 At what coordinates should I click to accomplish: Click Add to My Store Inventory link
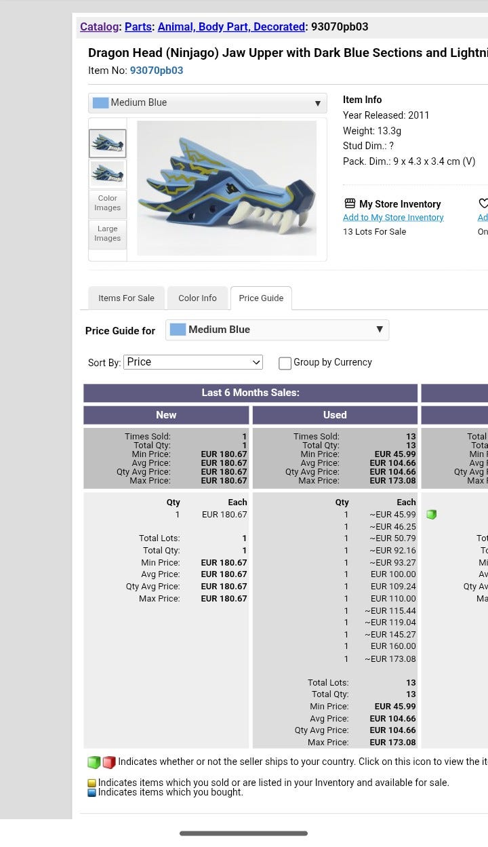coord(393,218)
